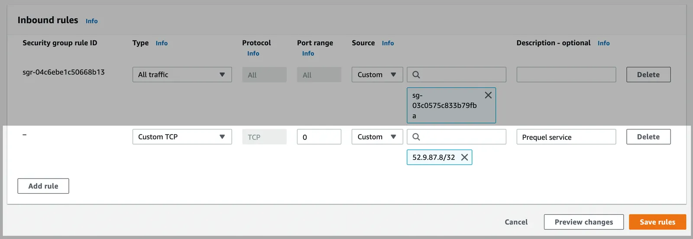Cancel editing inbound rules
The height and width of the screenshot is (239, 693).
[x=516, y=222]
